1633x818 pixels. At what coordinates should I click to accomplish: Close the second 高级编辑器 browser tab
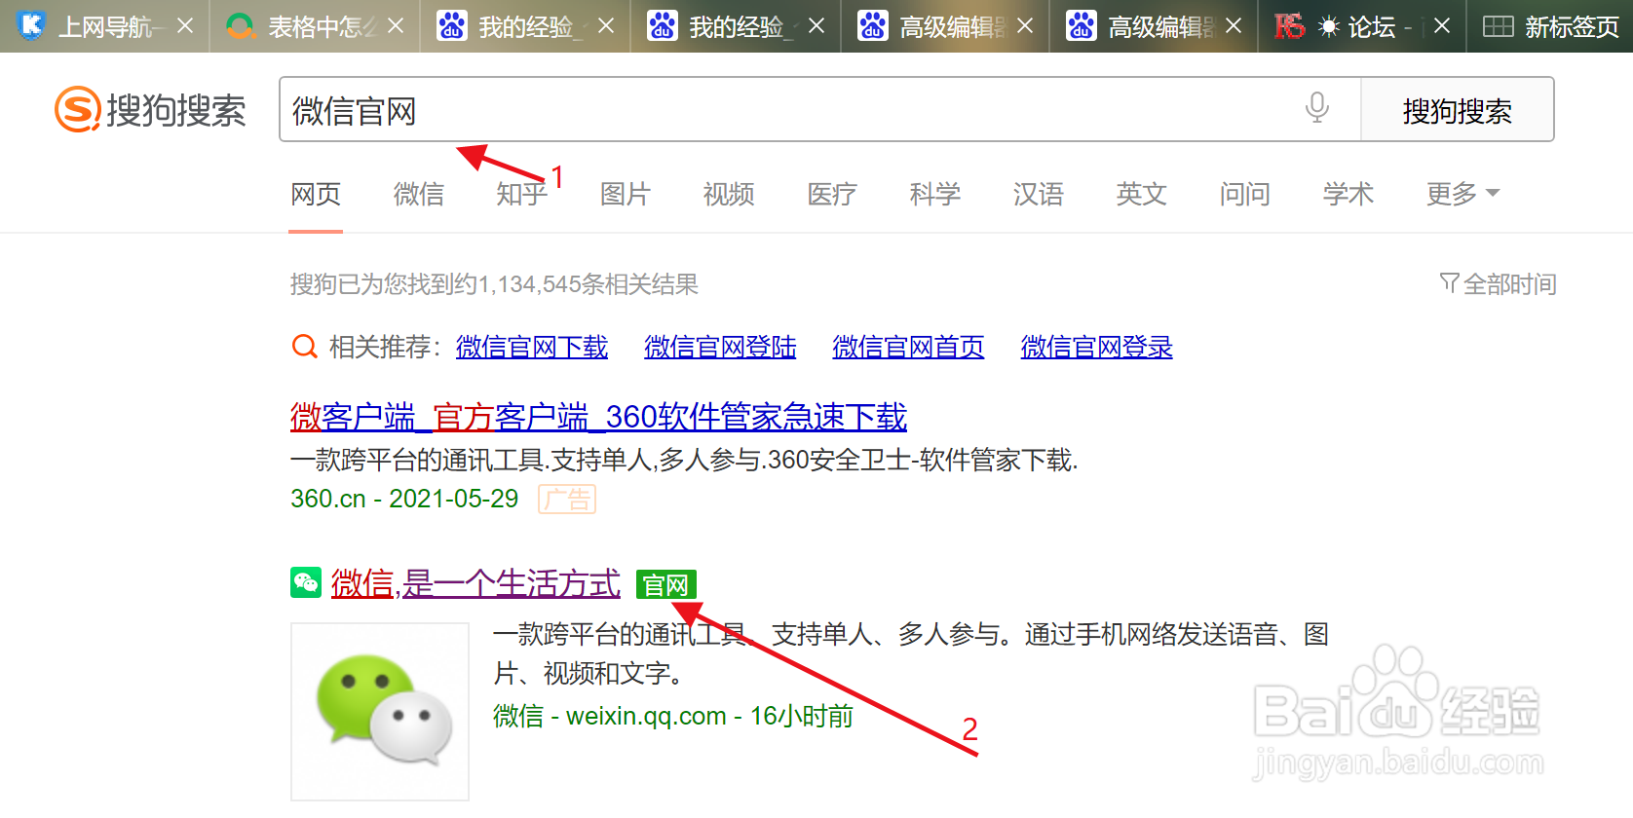[x=1234, y=25]
